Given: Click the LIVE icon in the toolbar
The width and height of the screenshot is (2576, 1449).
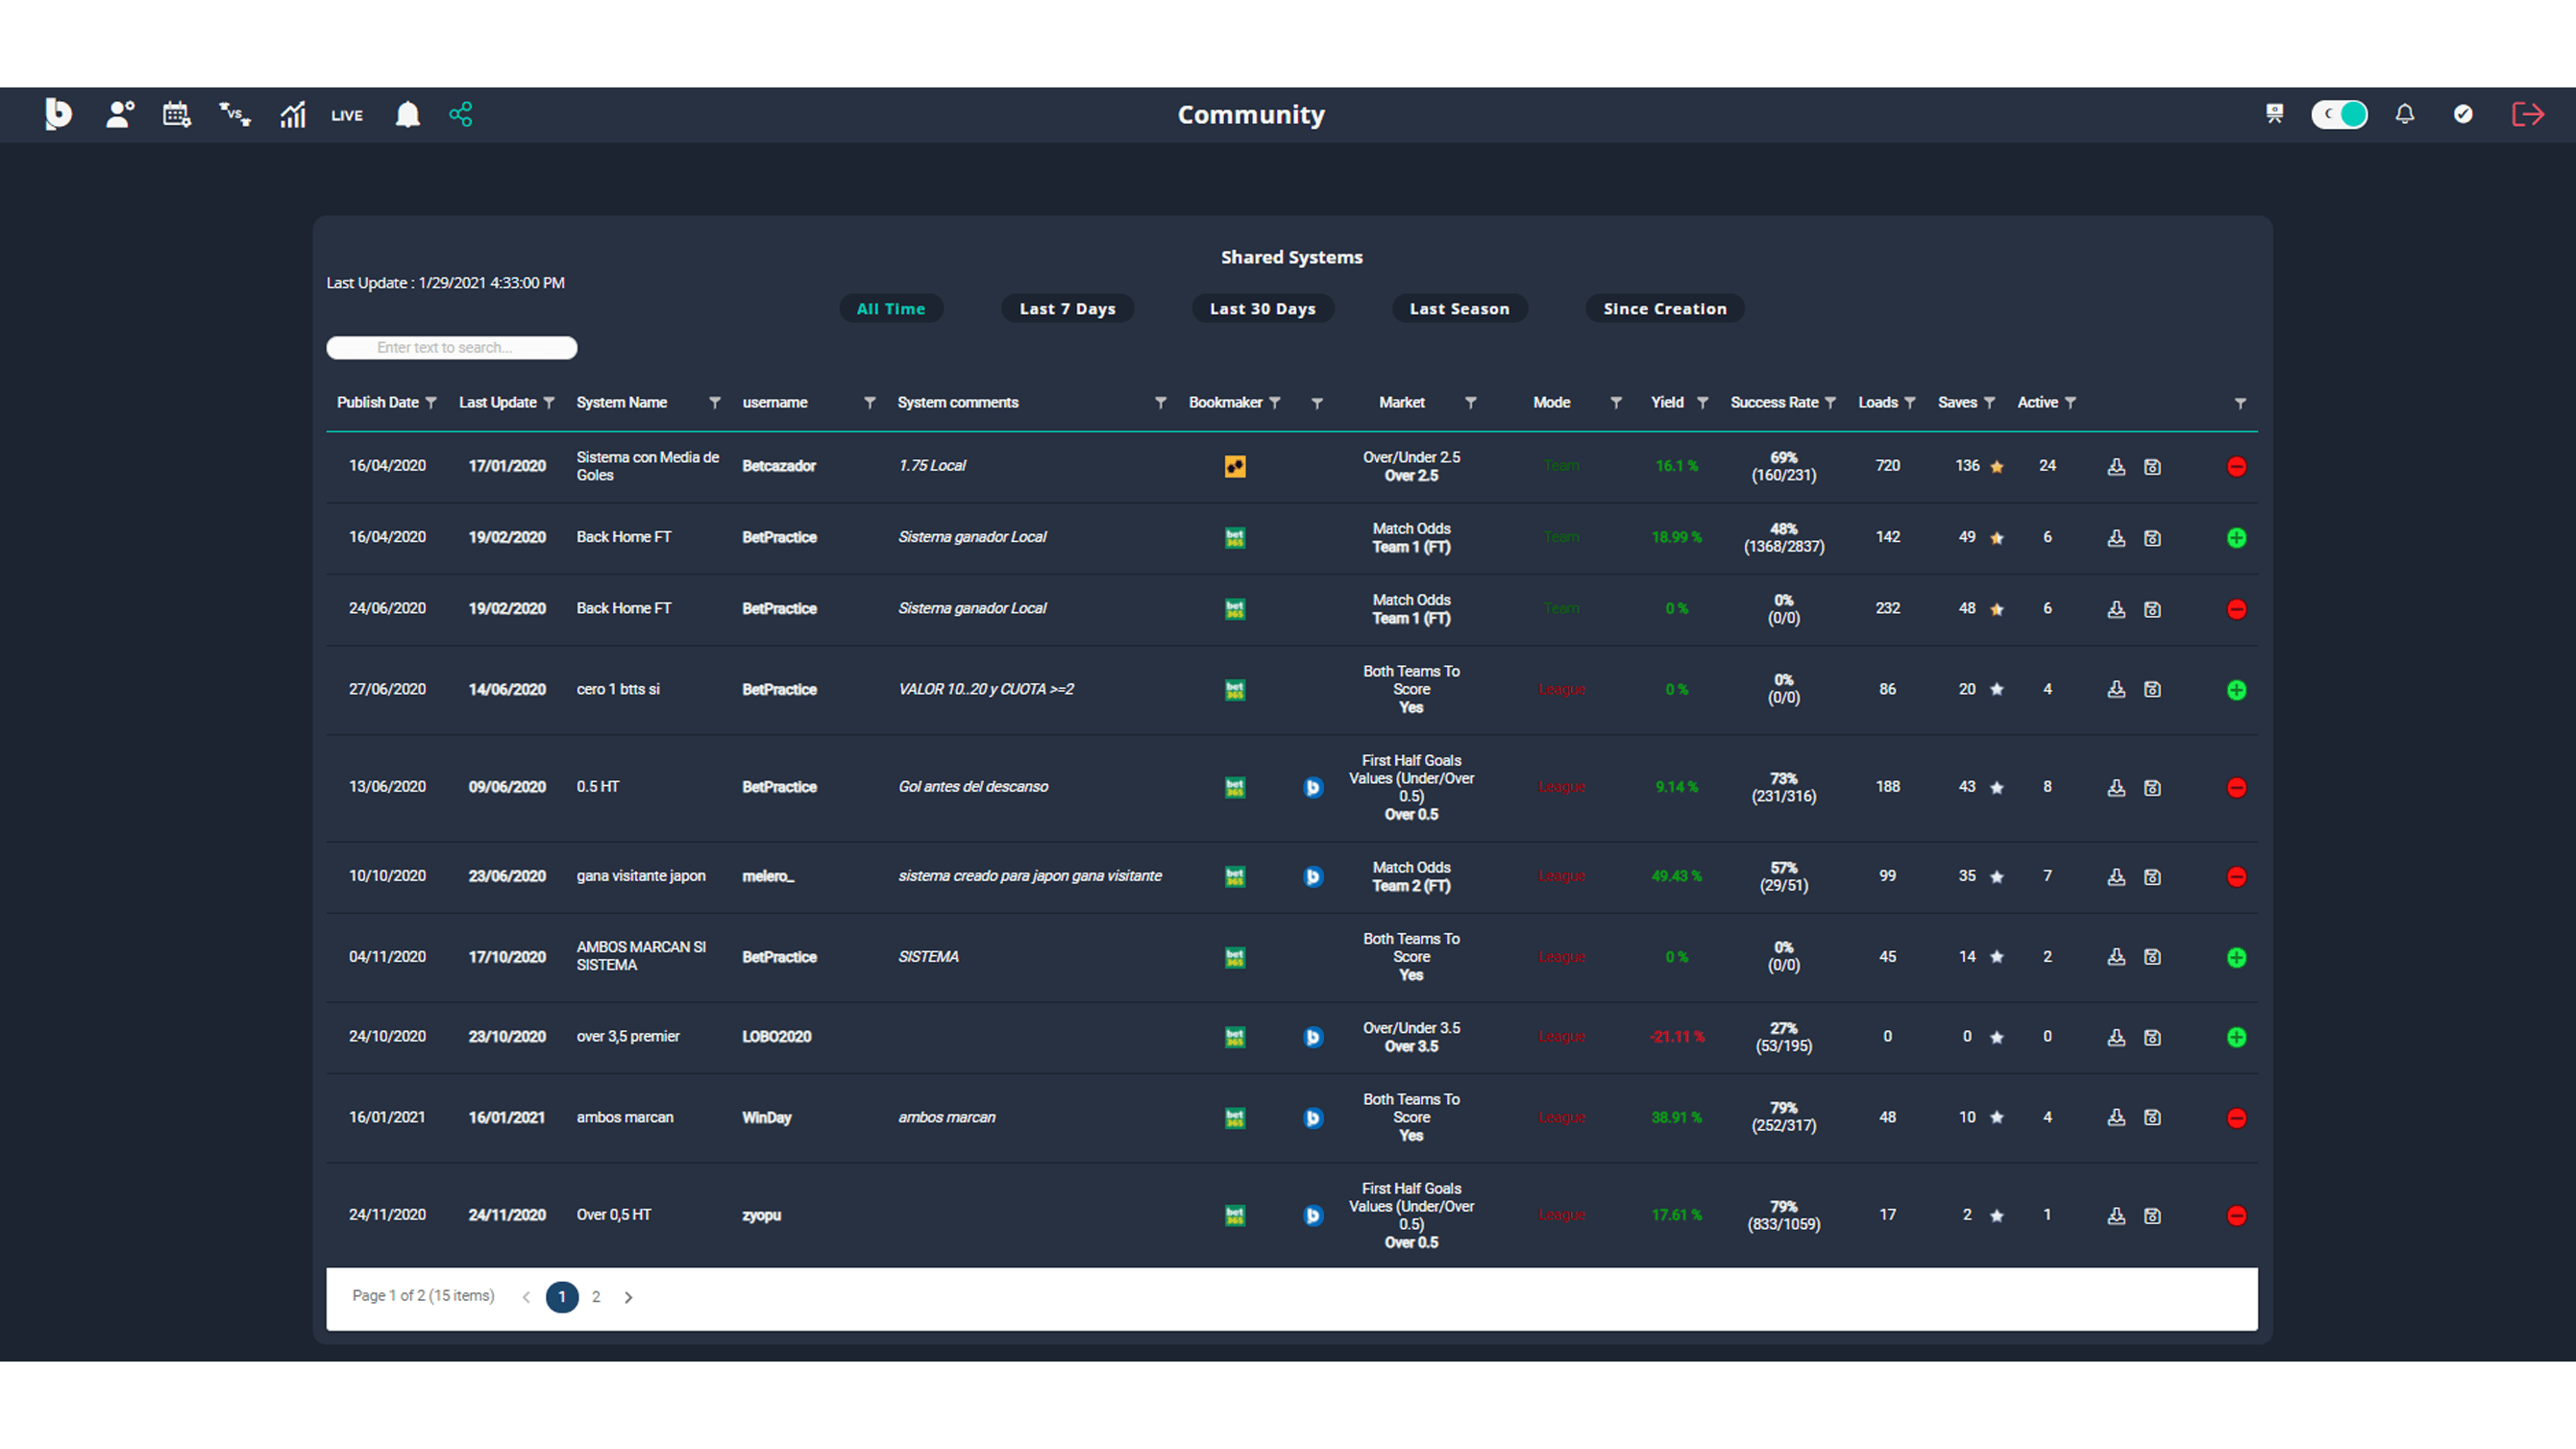Looking at the screenshot, I should 346,114.
